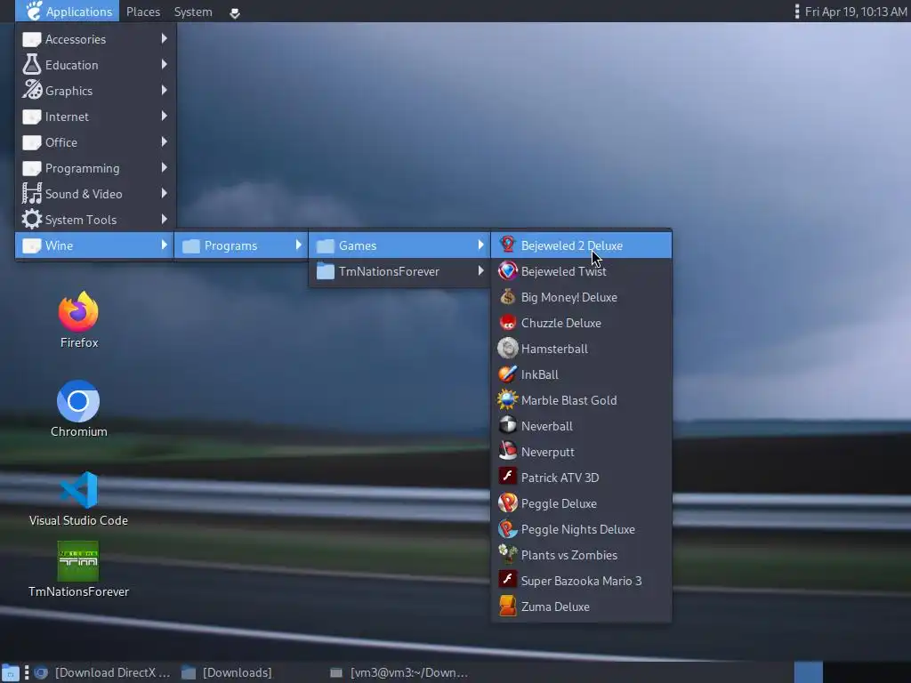The width and height of the screenshot is (911, 683).
Task: Click the Neverball icon
Action: click(x=507, y=426)
